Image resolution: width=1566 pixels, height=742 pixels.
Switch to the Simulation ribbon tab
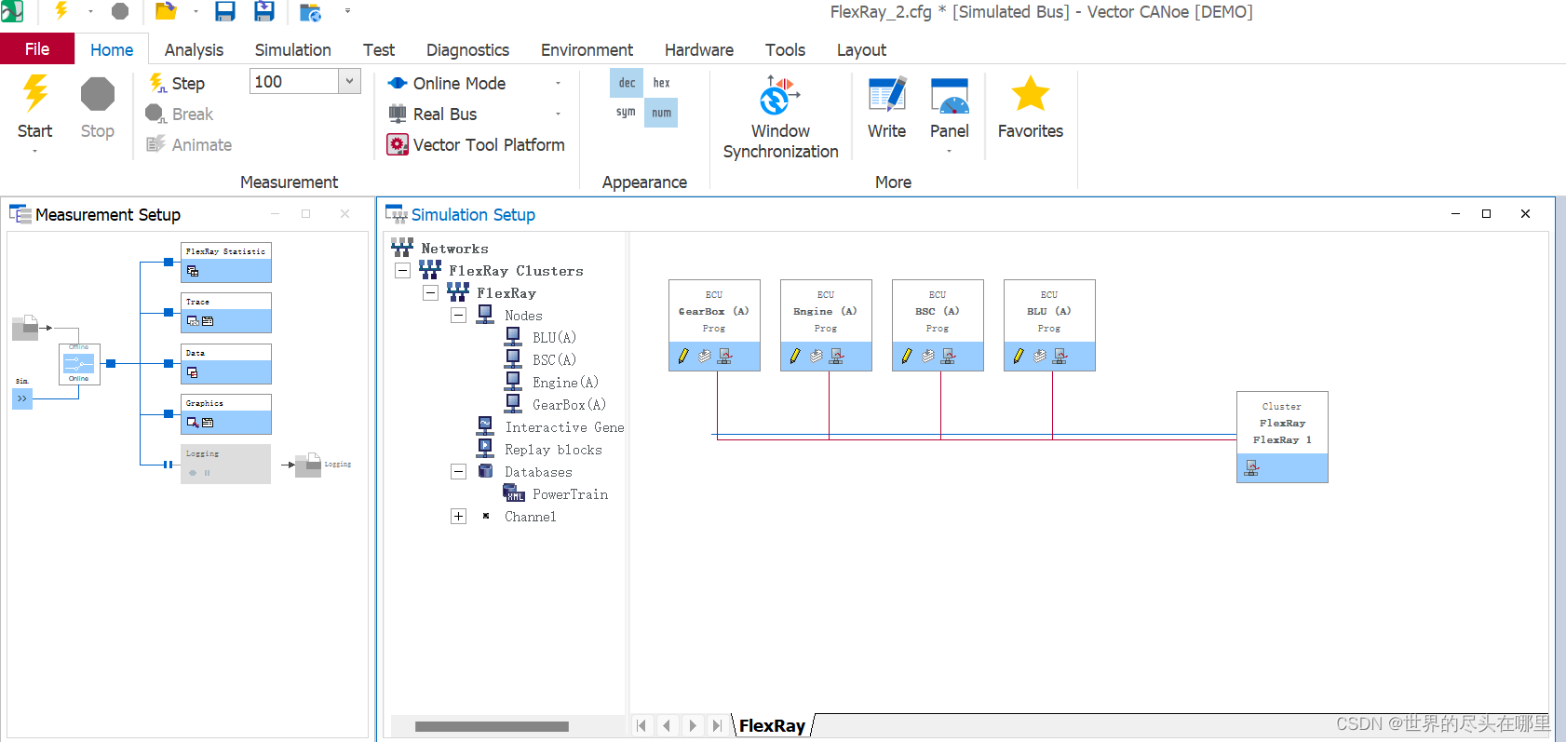[292, 50]
